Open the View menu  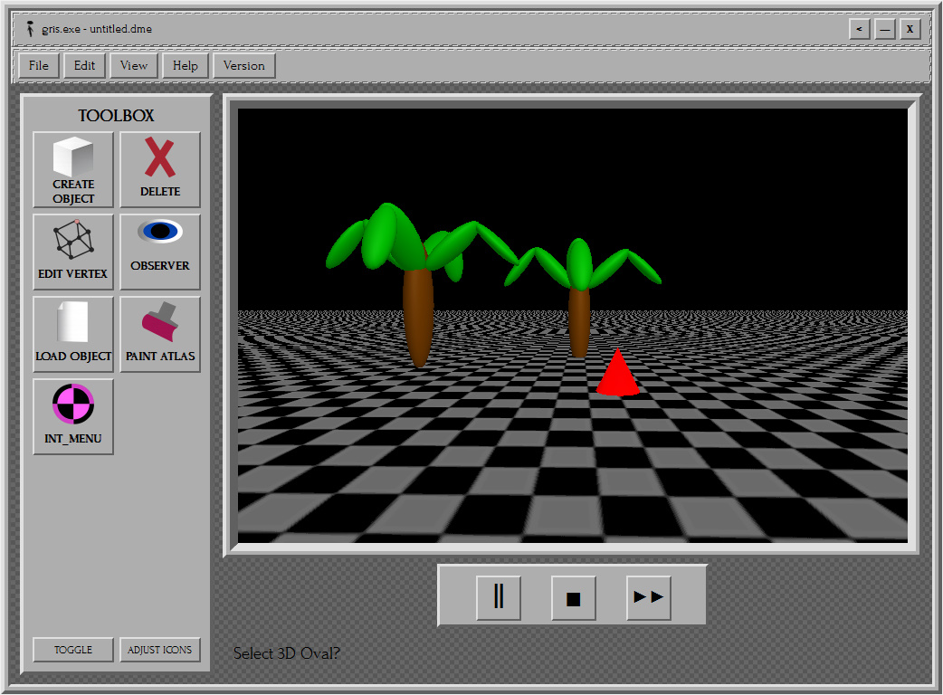pos(133,65)
